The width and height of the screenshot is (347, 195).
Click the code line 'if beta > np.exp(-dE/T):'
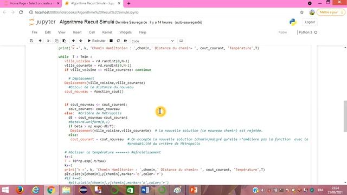[92, 126]
